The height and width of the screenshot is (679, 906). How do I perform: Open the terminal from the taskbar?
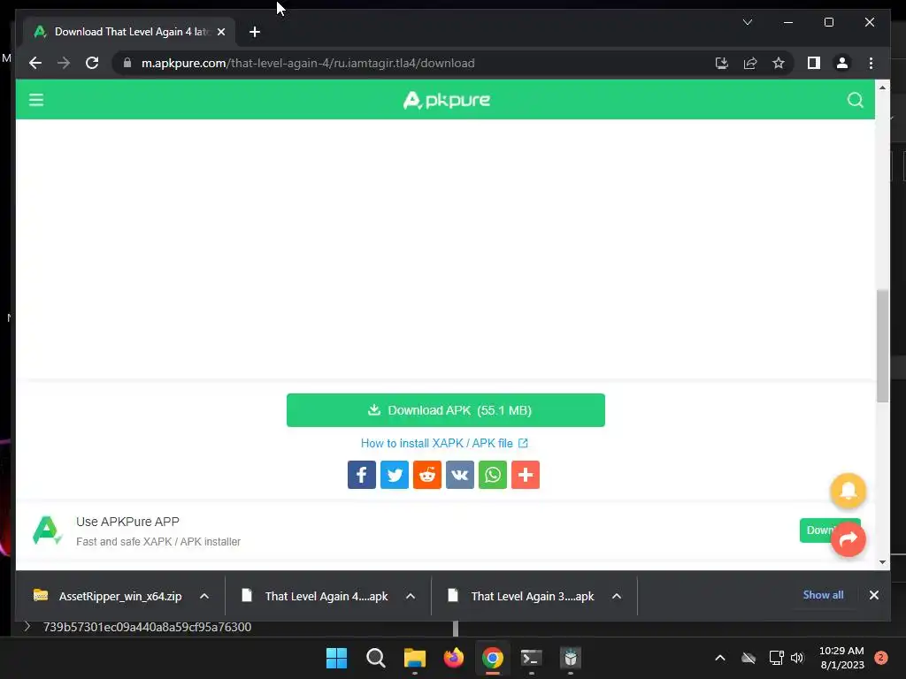tap(531, 658)
